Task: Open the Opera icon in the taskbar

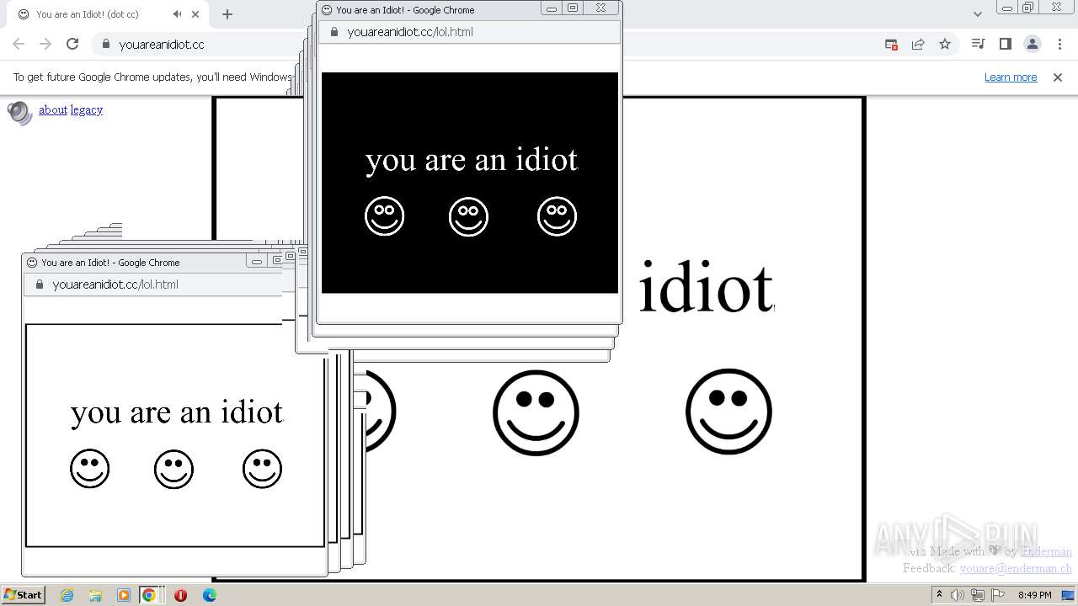Action: (180, 595)
